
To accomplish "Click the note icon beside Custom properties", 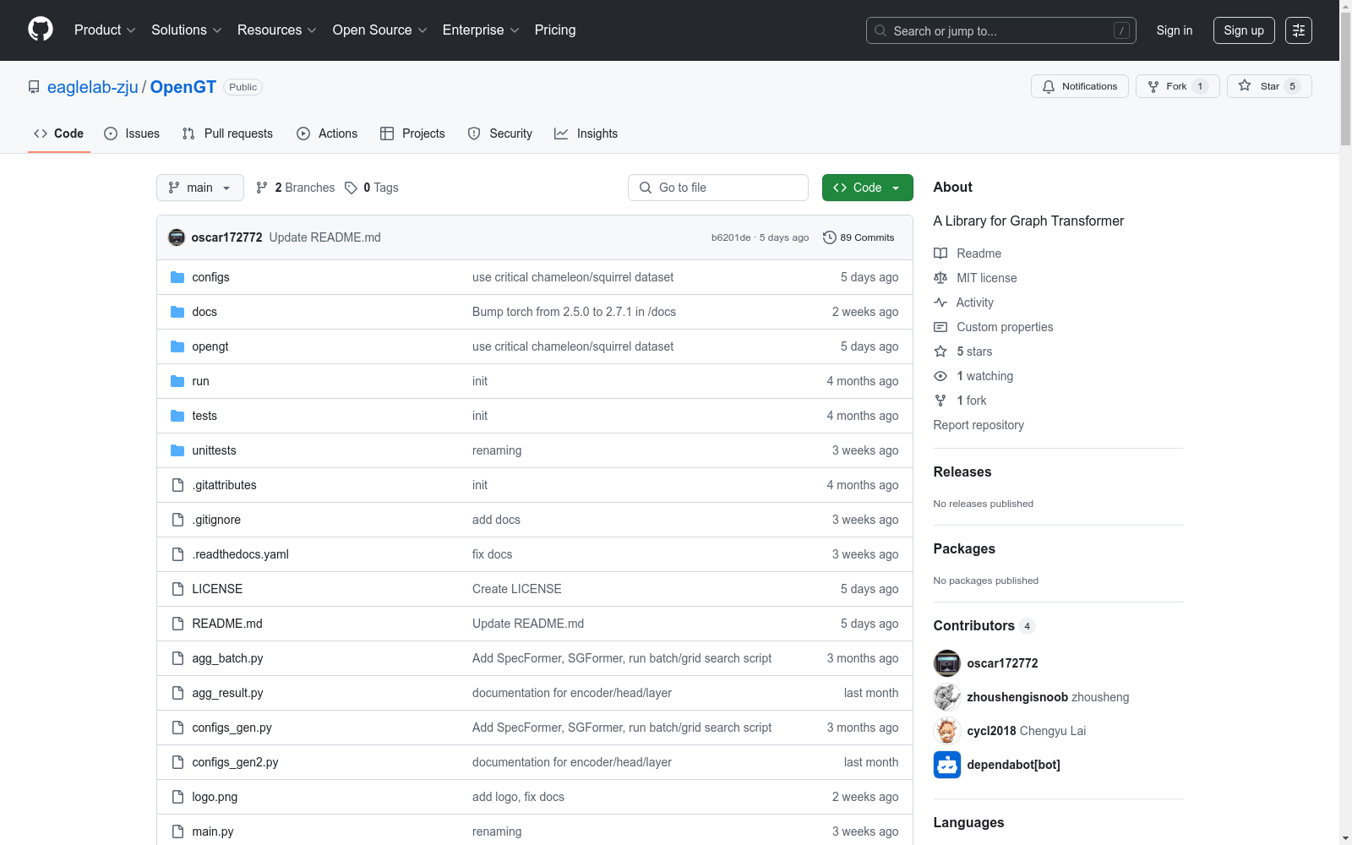I will coord(940,327).
